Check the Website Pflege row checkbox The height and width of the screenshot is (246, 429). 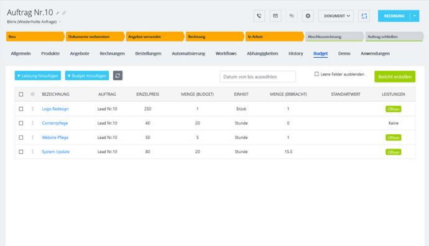21,137
